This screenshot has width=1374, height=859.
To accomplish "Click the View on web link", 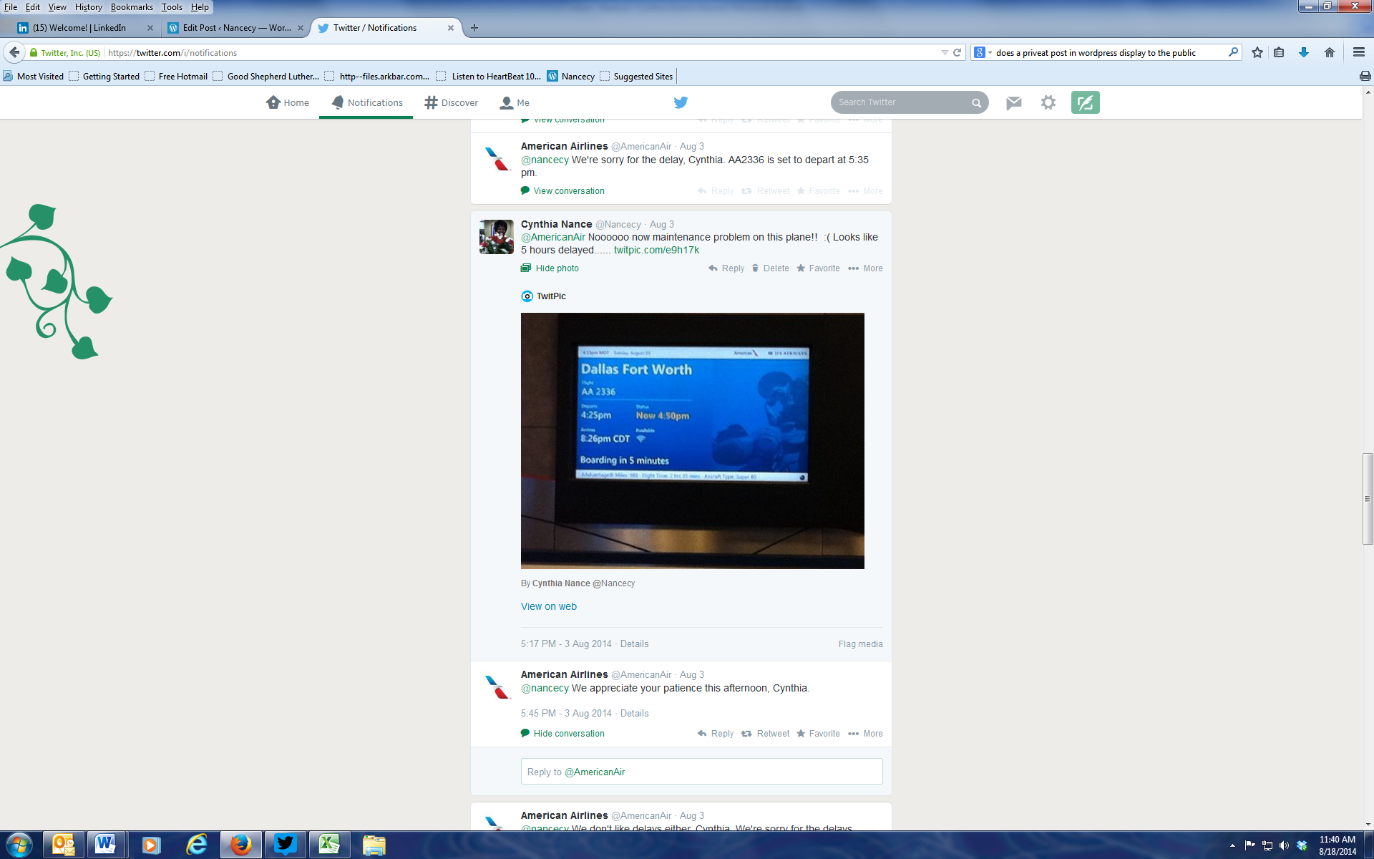I will click(x=548, y=606).
